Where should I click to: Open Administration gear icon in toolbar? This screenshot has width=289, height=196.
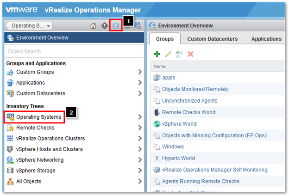point(138,26)
